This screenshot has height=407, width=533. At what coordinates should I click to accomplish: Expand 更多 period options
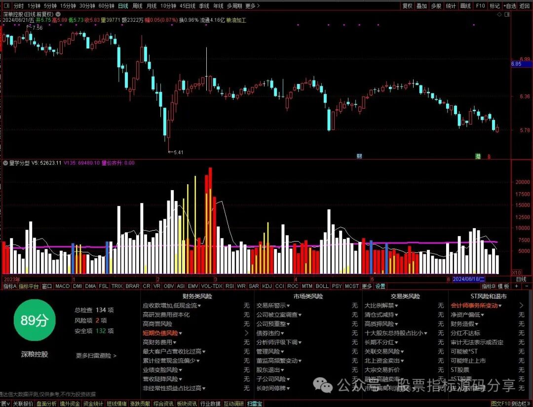click(252, 6)
